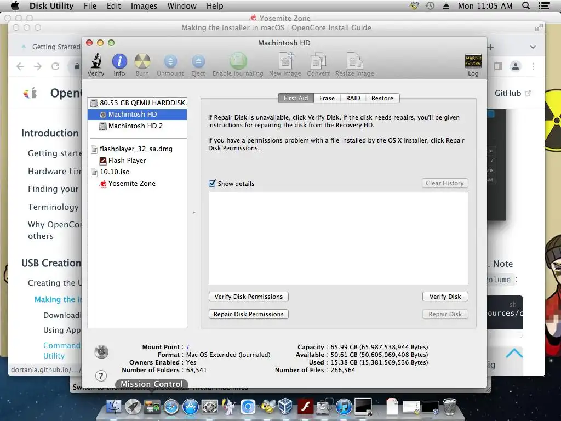Launch Safari from the Dock
This screenshot has width=561, height=421.
(171, 407)
